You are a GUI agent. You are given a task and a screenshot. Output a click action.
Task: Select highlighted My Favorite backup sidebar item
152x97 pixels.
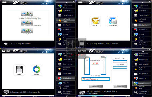66,20
